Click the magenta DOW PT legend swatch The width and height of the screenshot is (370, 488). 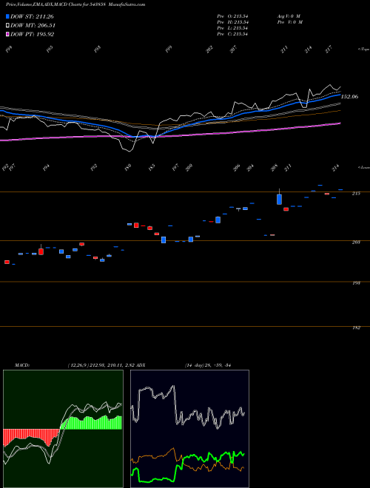click(7, 34)
